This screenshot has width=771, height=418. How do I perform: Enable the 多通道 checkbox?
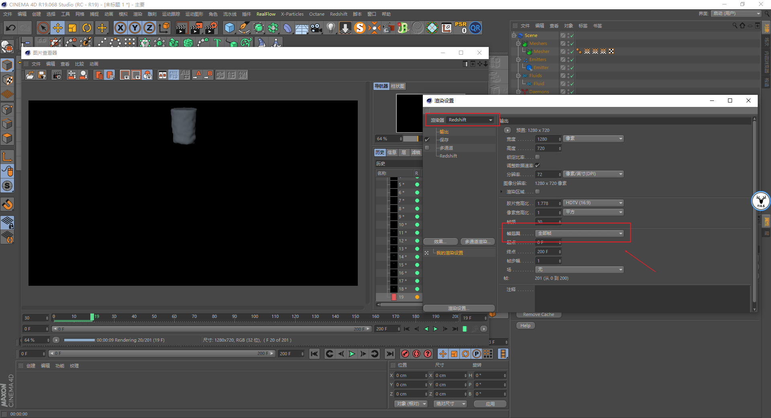427,148
